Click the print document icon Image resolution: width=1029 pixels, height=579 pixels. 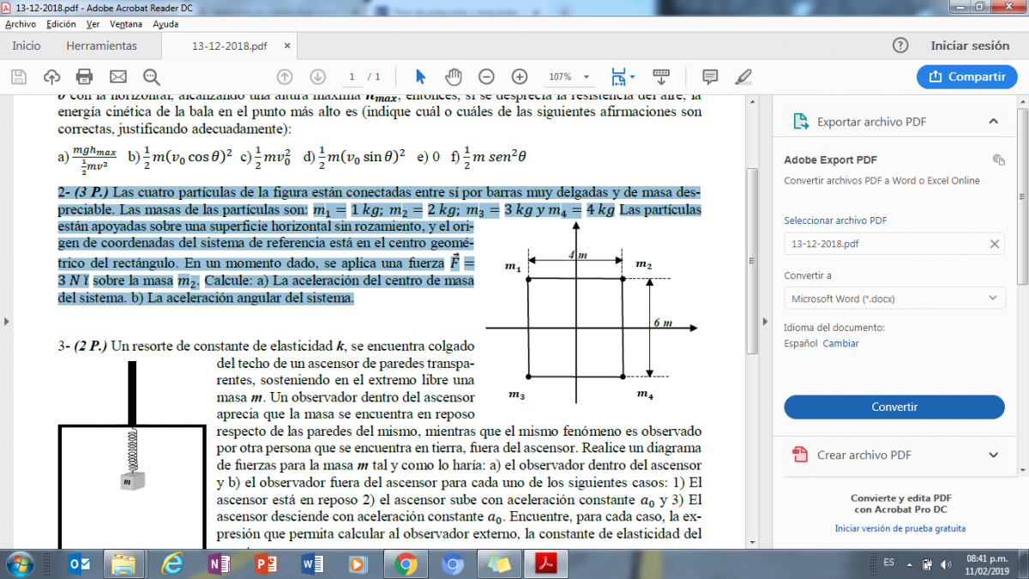coord(84,76)
